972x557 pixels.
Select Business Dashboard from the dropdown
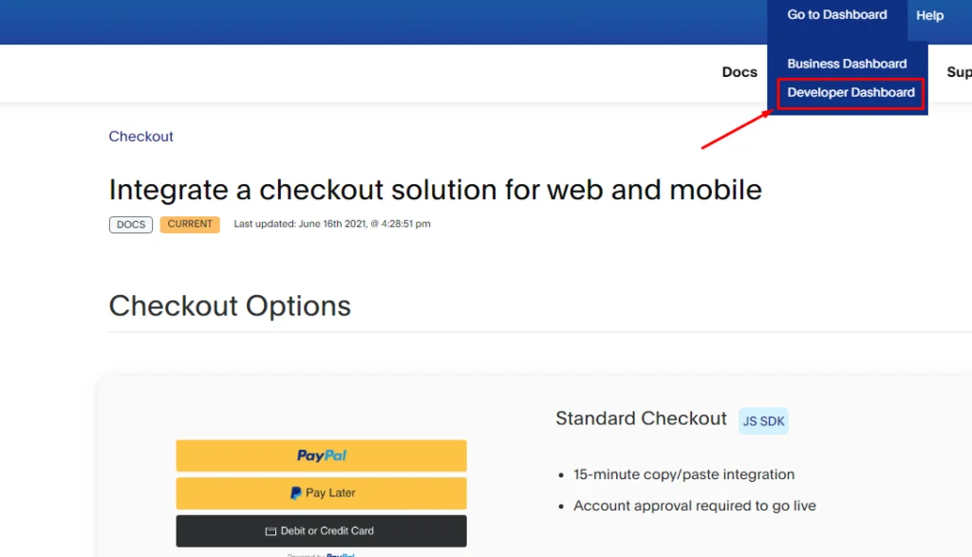pyautogui.click(x=847, y=64)
